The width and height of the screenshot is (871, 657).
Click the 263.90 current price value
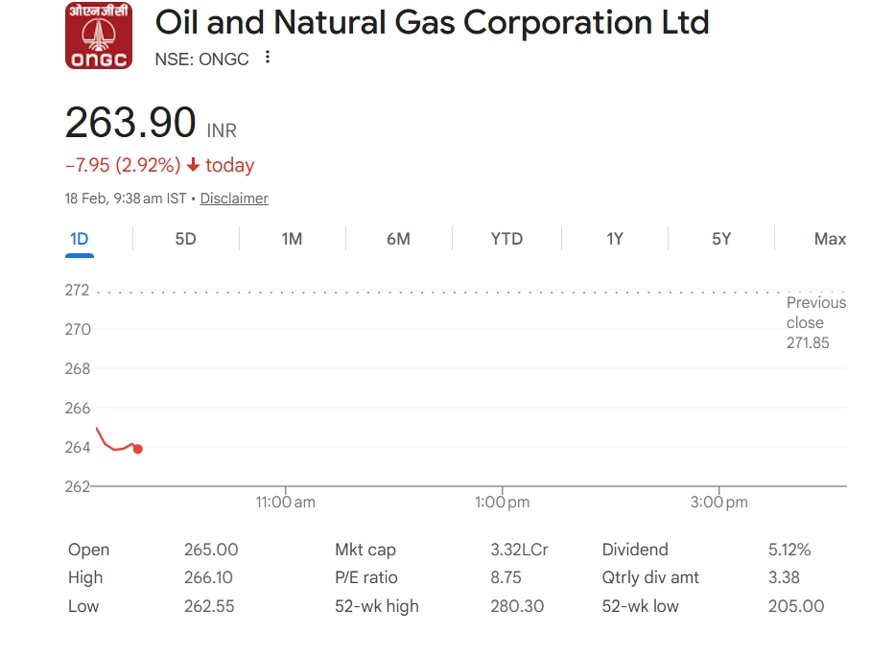130,124
